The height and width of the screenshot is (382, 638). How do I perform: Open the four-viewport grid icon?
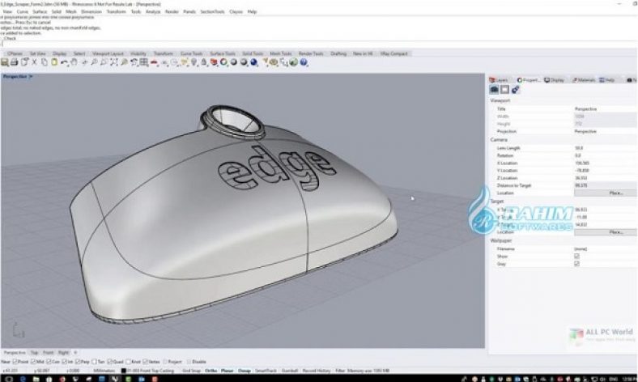[x=143, y=62]
